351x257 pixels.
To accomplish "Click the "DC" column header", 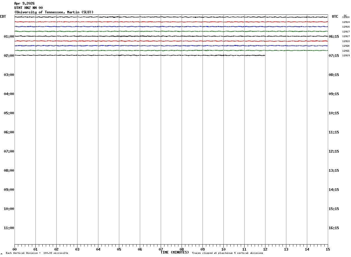I will coord(345,16).
